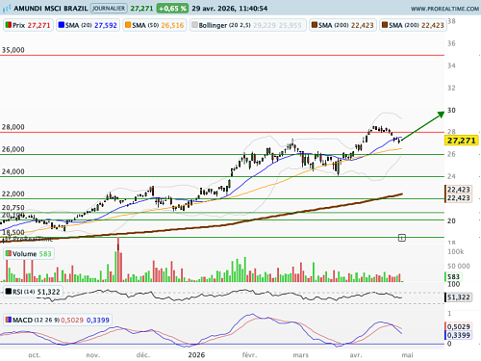Click the 24,000 support level label
Viewport: 481px width, 361px height.
(x=13, y=171)
